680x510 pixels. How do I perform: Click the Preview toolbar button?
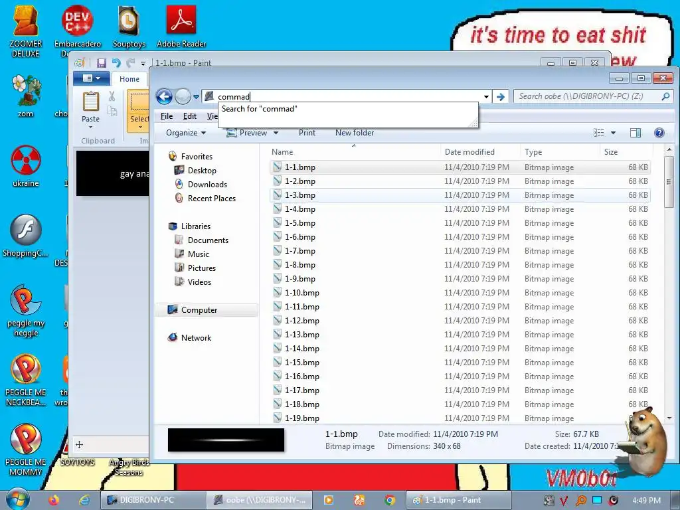pyautogui.click(x=247, y=133)
